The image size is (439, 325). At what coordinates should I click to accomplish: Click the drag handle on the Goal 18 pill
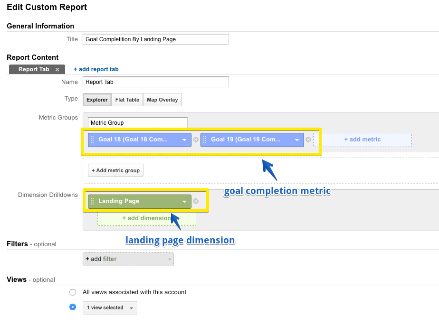[93, 139]
